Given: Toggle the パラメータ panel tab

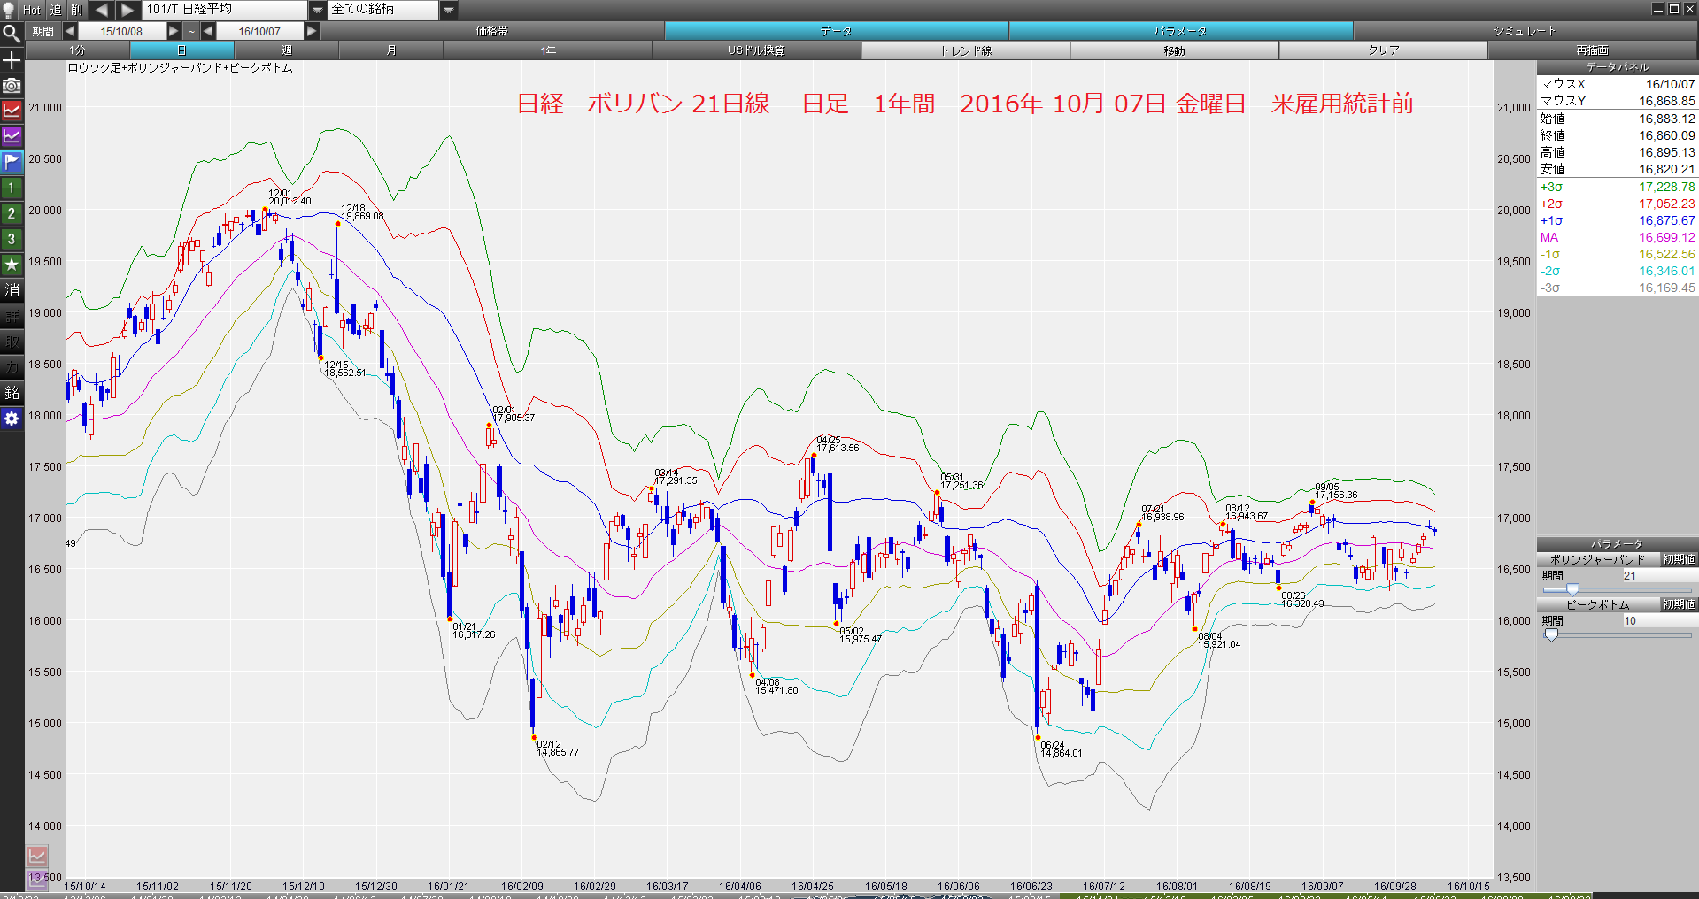Looking at the screenshot, I should click(x=1180, y=31).
